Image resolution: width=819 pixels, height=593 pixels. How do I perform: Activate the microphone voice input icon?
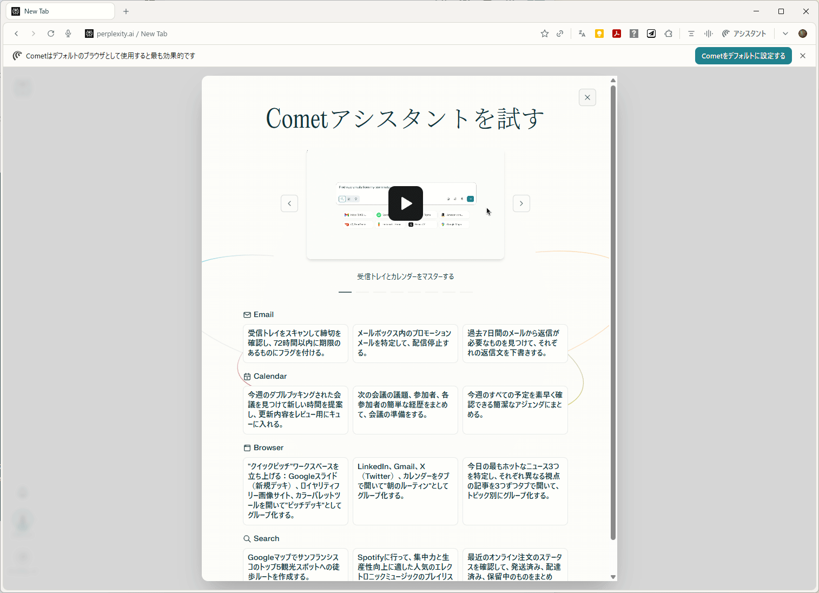68,34
